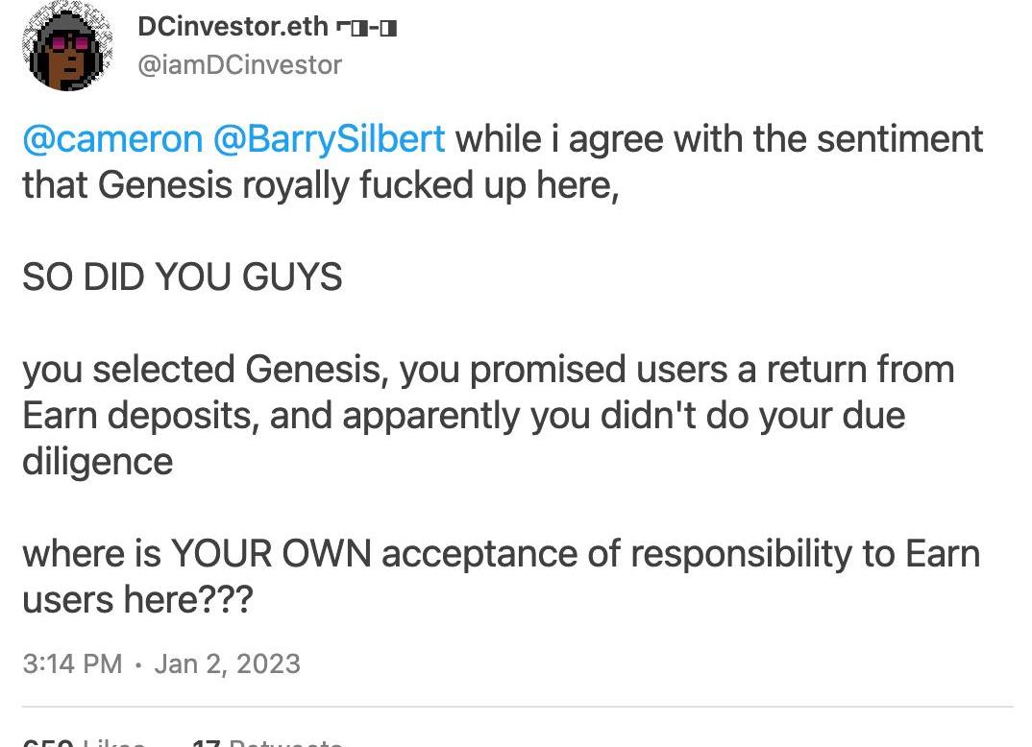Viewport: 1032px width, 747px height.
Task: Click the 3:14 PM timestamp
Action: (x=71, y=663)
